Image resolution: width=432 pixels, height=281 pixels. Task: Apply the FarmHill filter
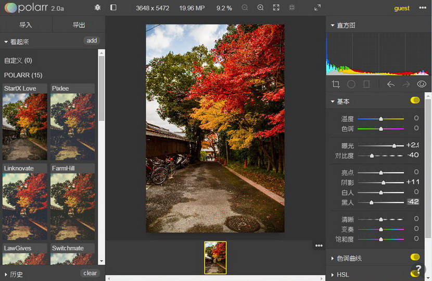(x=73, y=202)
